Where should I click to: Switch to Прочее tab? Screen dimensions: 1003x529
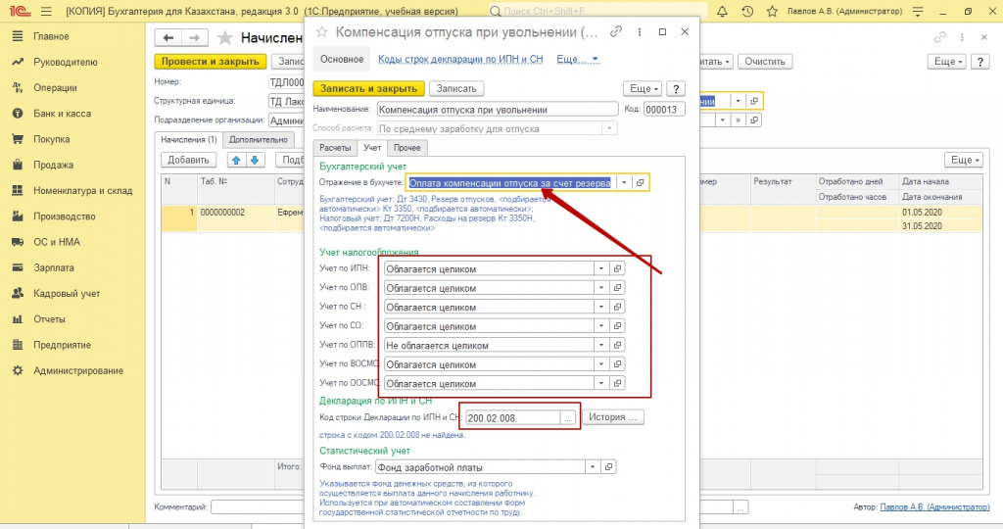point(406,148)
